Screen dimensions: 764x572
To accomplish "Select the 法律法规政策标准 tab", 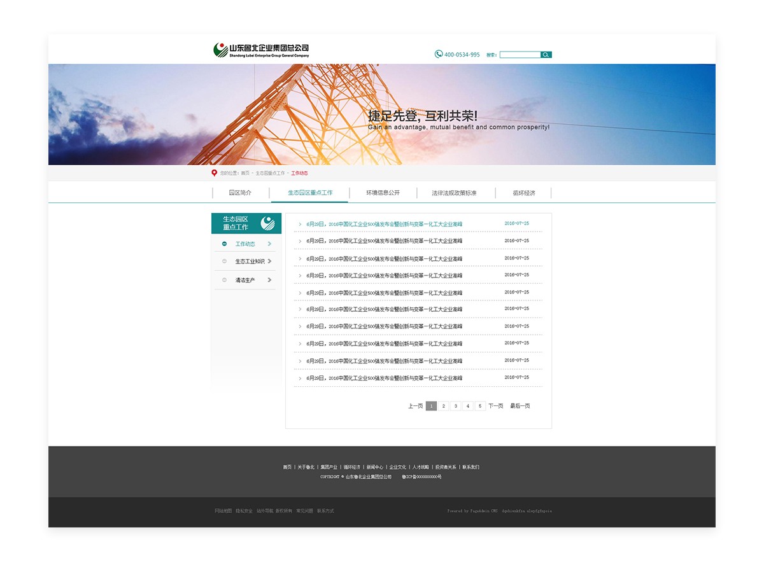I will pos(454,193).
